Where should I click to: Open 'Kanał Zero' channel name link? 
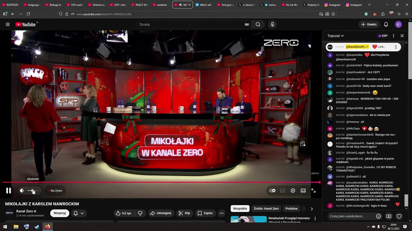(x=25, y=211)
